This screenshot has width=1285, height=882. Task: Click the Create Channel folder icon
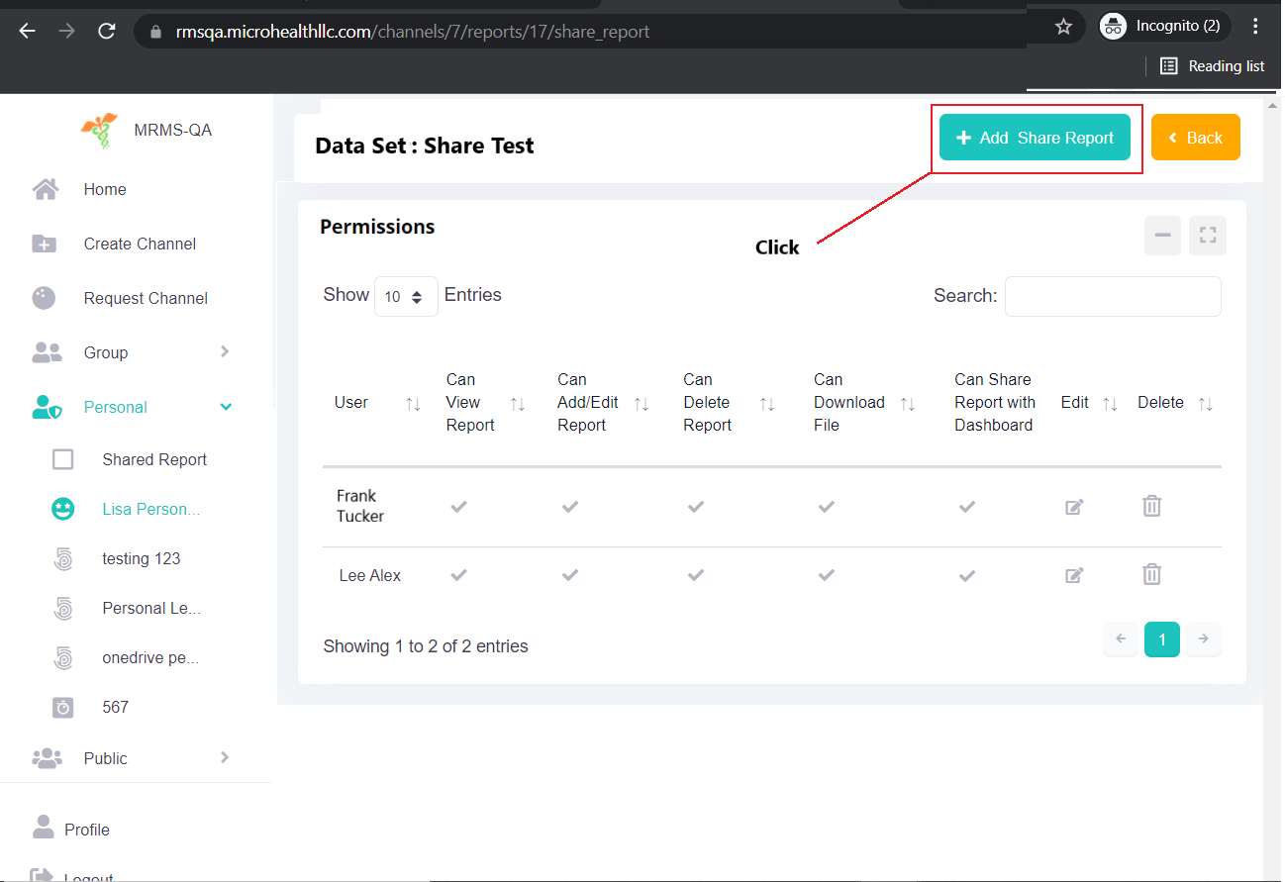45,244
